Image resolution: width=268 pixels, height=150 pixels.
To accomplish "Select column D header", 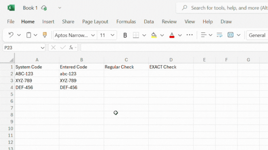I will tap(171, 60).
